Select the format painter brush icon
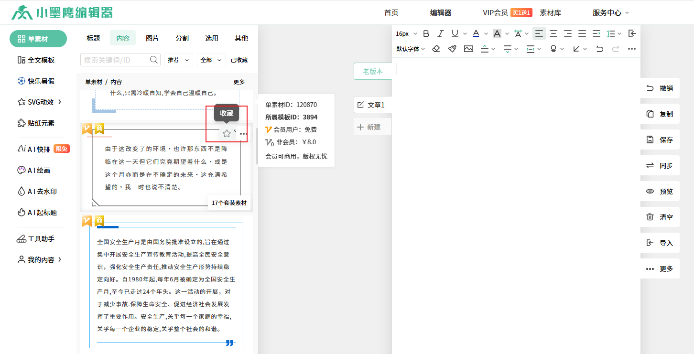Screen dimensions: 694x354 (452, 49)
